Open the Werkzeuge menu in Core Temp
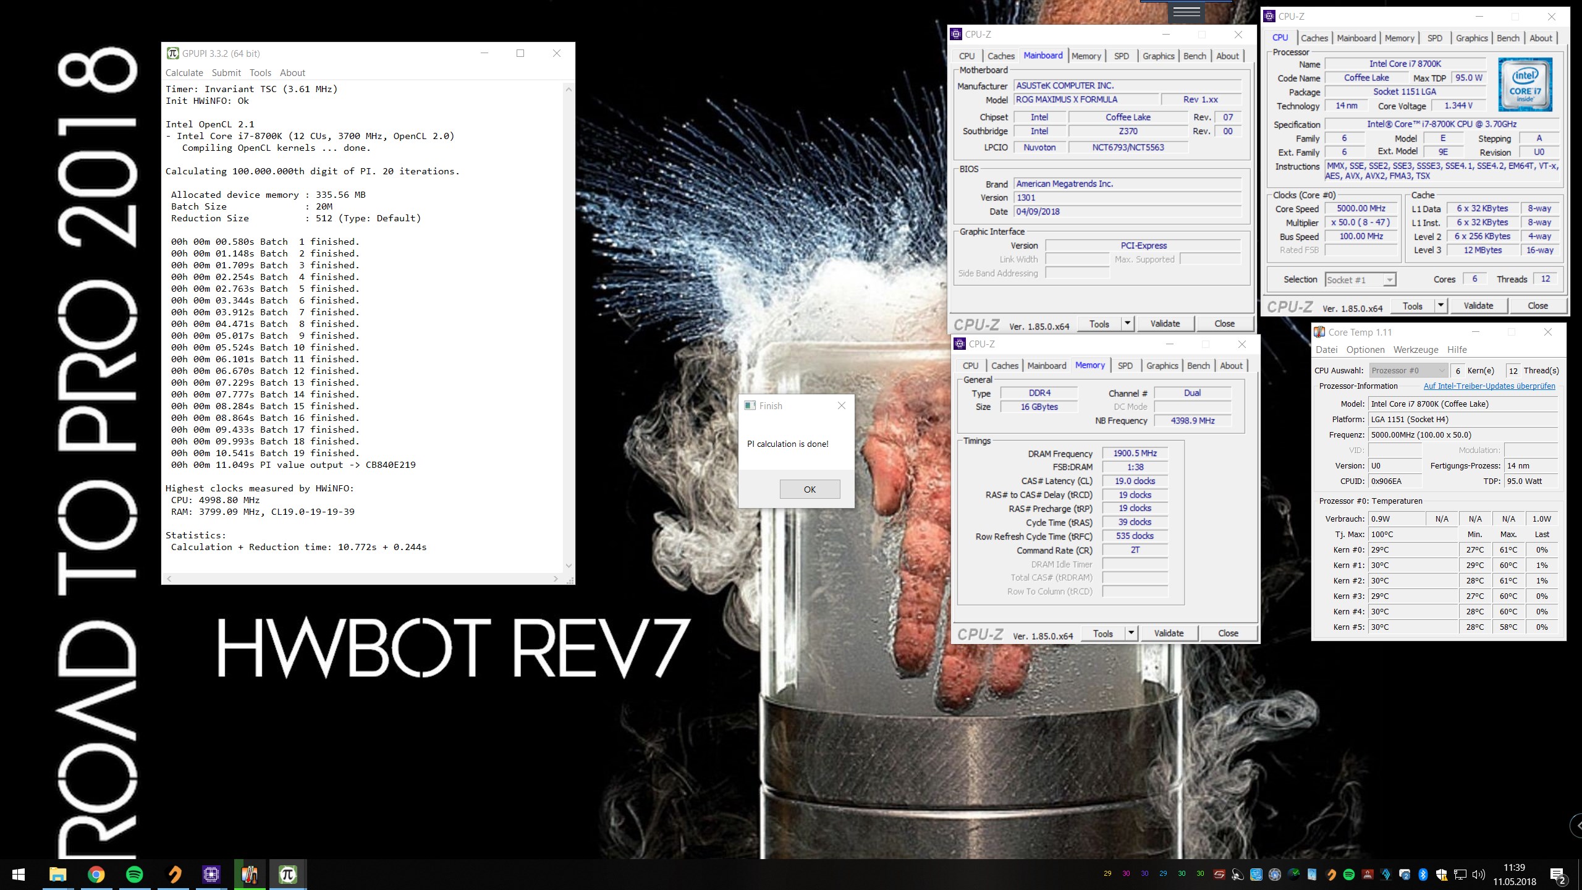The height and width of the screenshot is (890, 1582). point(1416,349)
